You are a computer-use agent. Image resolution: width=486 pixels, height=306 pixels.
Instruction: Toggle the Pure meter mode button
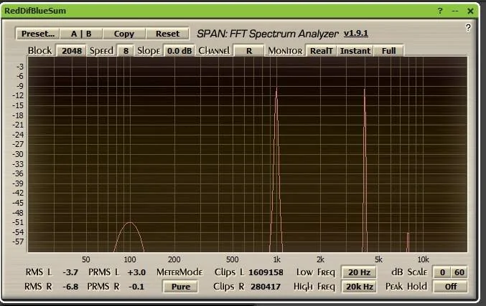tap(180, 287)
